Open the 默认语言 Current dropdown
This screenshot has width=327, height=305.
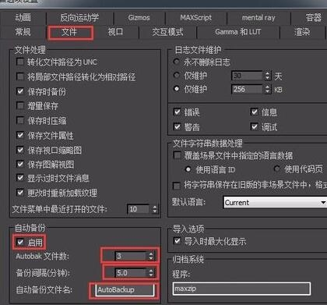coord(275,202)
